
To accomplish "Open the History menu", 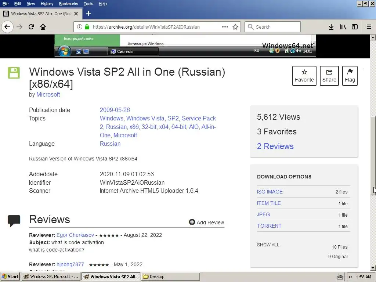I will (47, 4).
